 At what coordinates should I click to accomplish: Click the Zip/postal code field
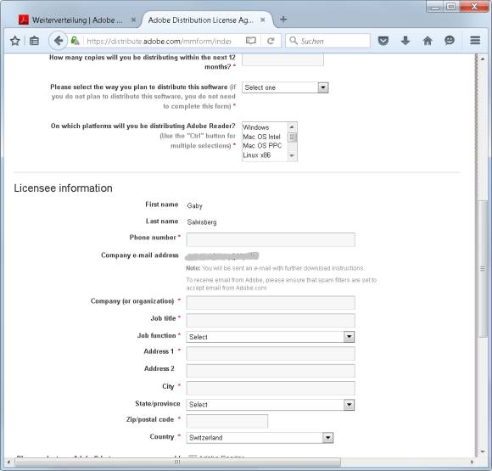(227, 421)
